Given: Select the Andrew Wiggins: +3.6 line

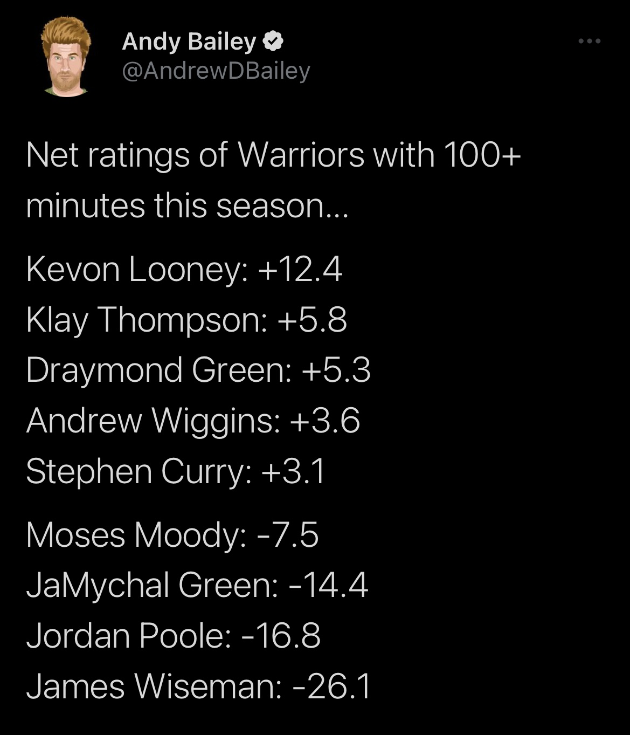Looking at the screenshot, I should 193,421.
